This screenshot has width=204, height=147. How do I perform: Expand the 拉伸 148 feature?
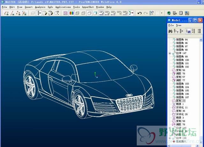click(170, 128)
